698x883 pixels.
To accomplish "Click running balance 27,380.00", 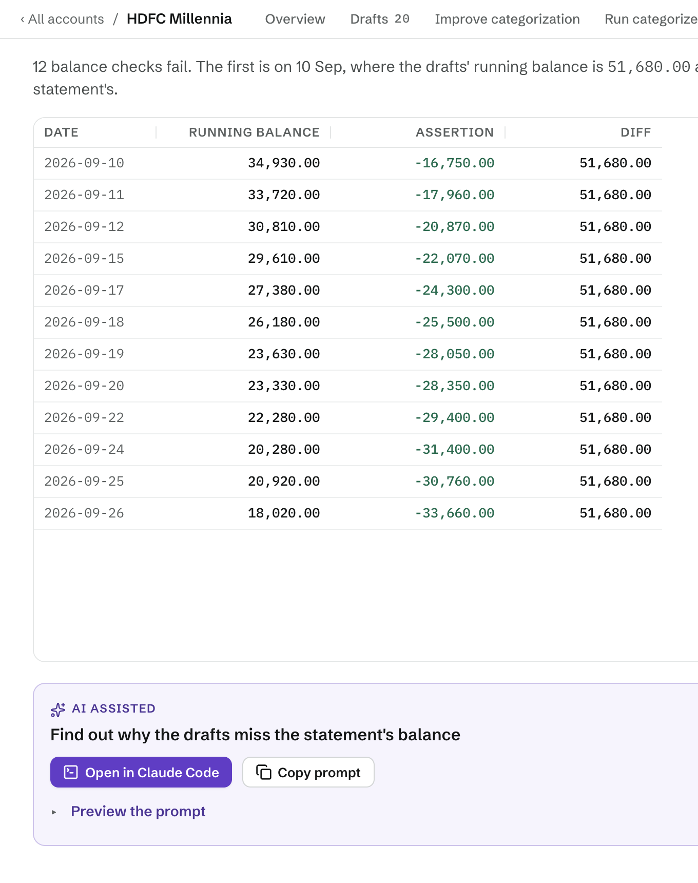I will pos(284,291).
